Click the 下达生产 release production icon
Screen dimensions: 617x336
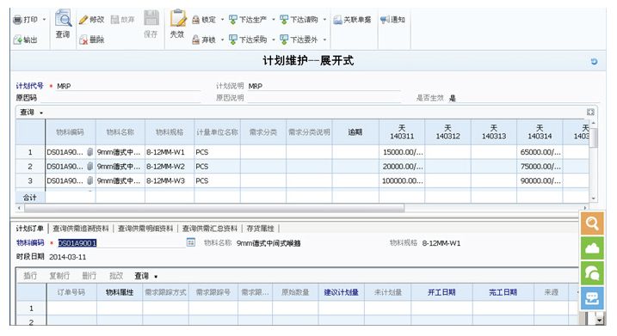(x=233, y=20)
